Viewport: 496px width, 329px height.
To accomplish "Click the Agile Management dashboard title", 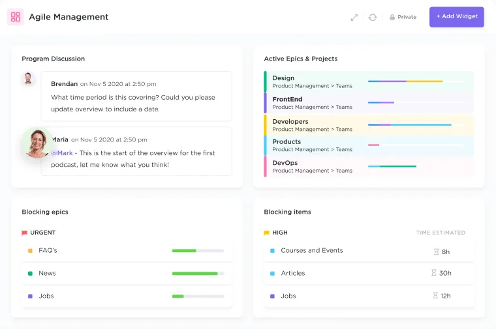I will pos(69,17).
